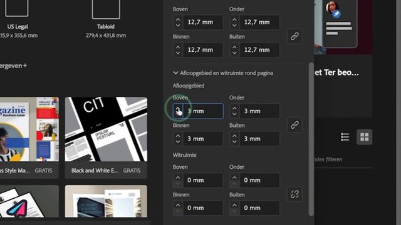
Task: Click the margin Boven 12,7 mm field
Action: [203, 22]
